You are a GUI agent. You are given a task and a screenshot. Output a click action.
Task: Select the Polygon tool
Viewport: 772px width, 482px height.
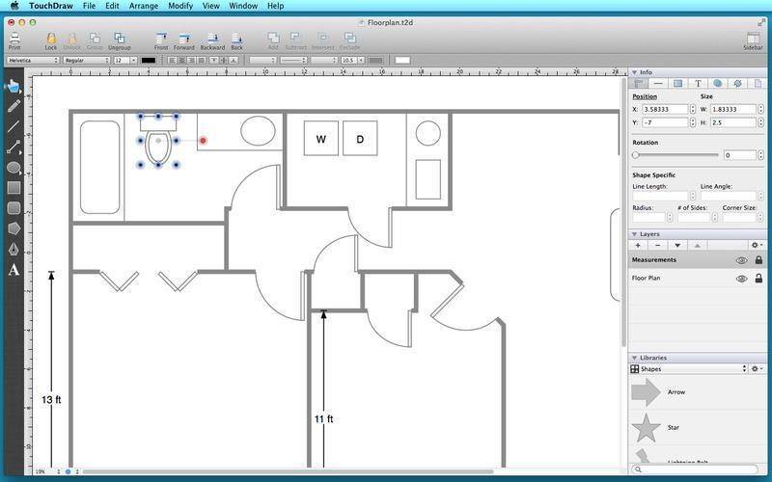[14, 228]
